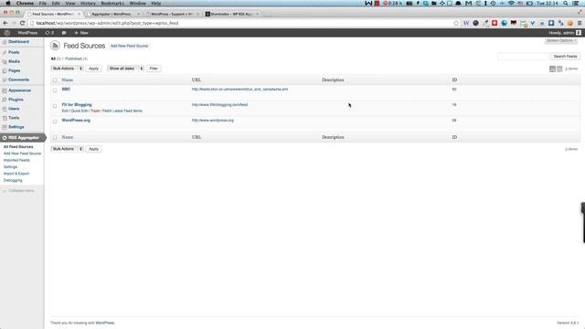585x329 pixels.
Task: Click the BBC feed URL link
Action: point(239,90)
